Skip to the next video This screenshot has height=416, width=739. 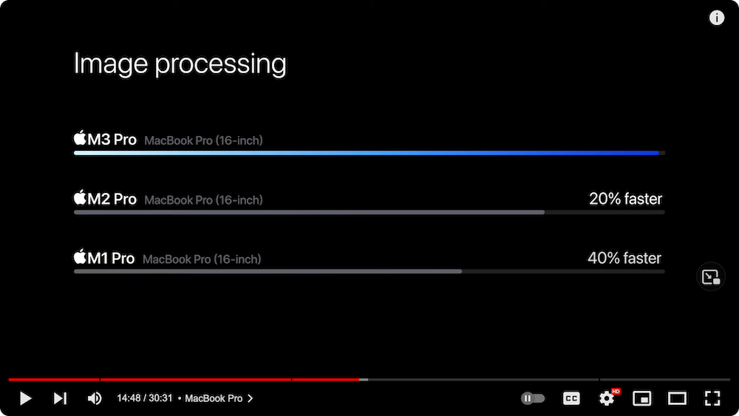point(60,398)
